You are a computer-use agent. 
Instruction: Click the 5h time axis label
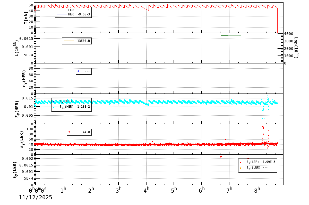(174, 190)
